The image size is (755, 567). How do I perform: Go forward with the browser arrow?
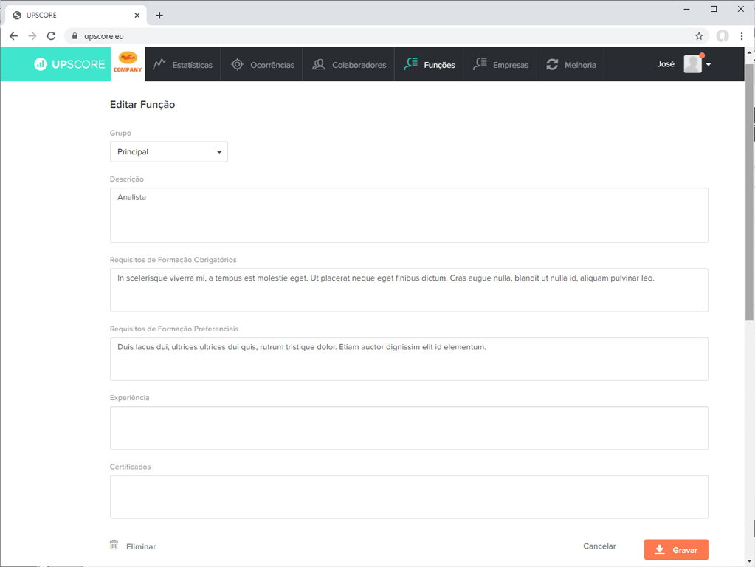point(32,36)
